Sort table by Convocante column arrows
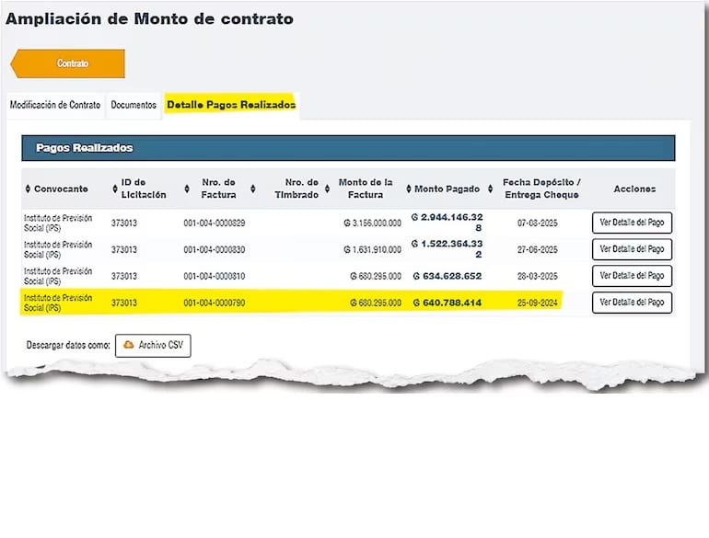This screenshot has height=538, width=709. pos(28,189)
